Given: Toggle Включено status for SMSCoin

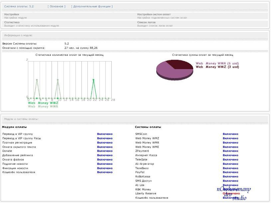Looking at the screenshot, I should (230, 134).
